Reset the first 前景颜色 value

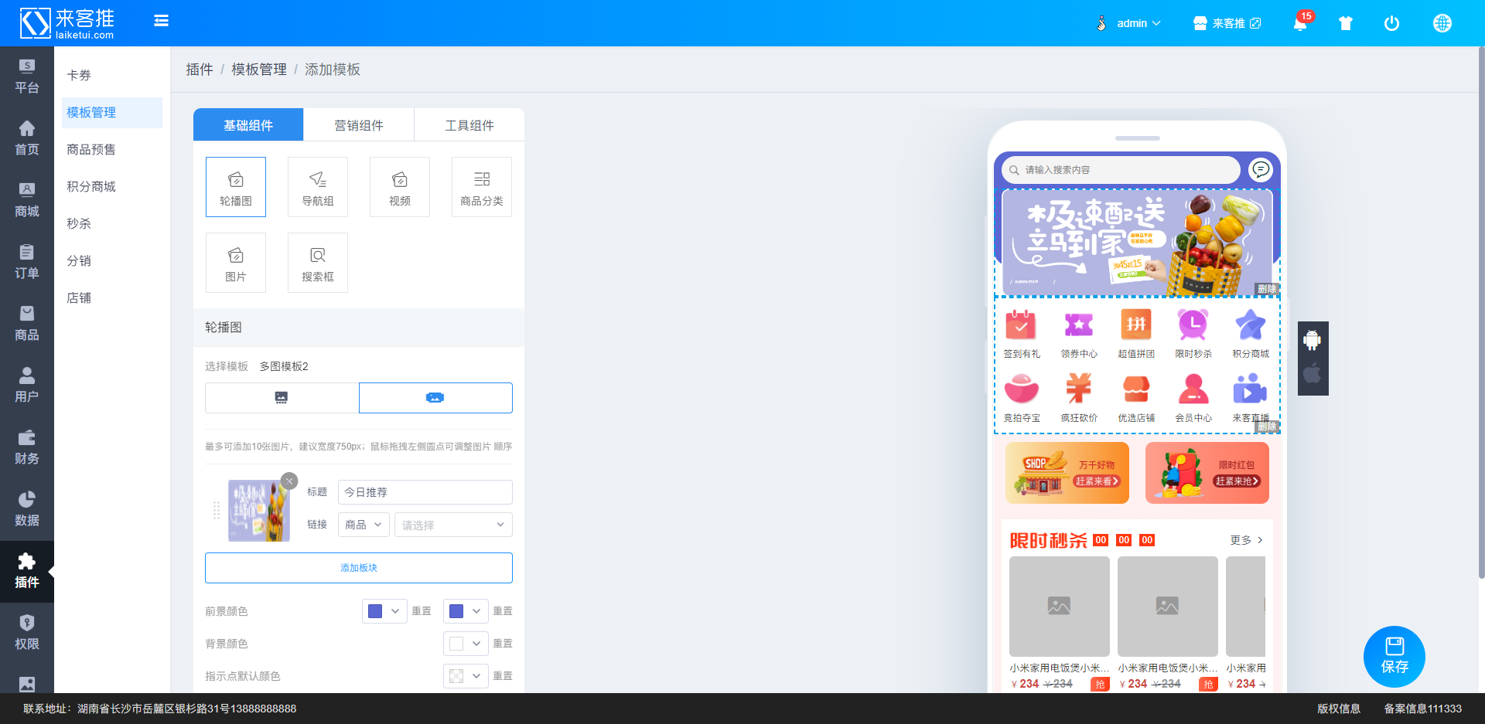[422, 611]
